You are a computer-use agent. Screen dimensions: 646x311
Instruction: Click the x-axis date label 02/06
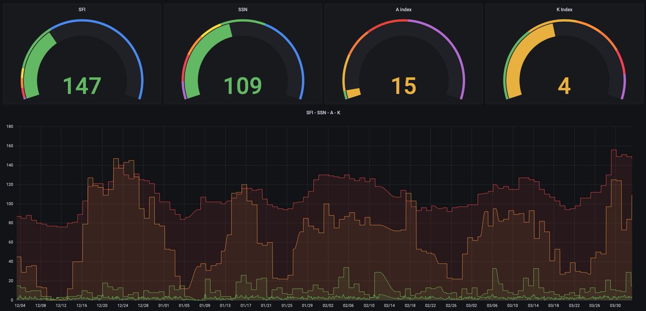click(x=348, y=305)
